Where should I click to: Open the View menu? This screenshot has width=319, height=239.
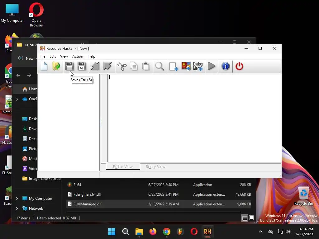click(64, 56)
